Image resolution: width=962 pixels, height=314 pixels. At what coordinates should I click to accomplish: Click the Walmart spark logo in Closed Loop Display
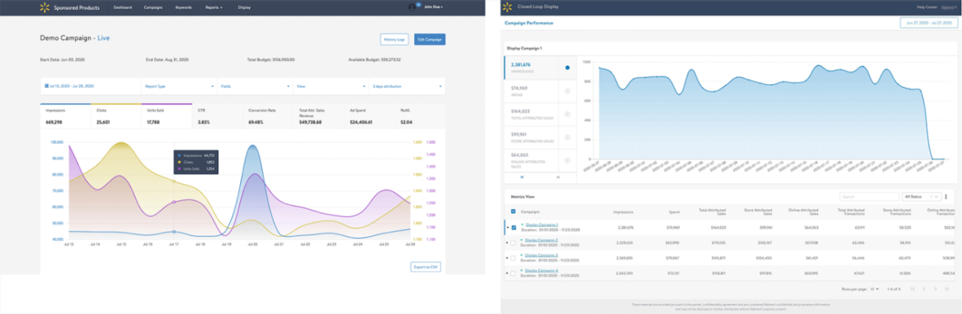click(510, 7)
